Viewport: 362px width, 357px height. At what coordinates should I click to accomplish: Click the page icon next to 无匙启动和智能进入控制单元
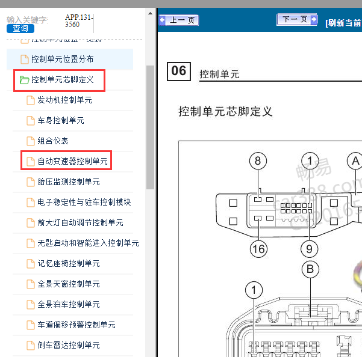[31, 243]
